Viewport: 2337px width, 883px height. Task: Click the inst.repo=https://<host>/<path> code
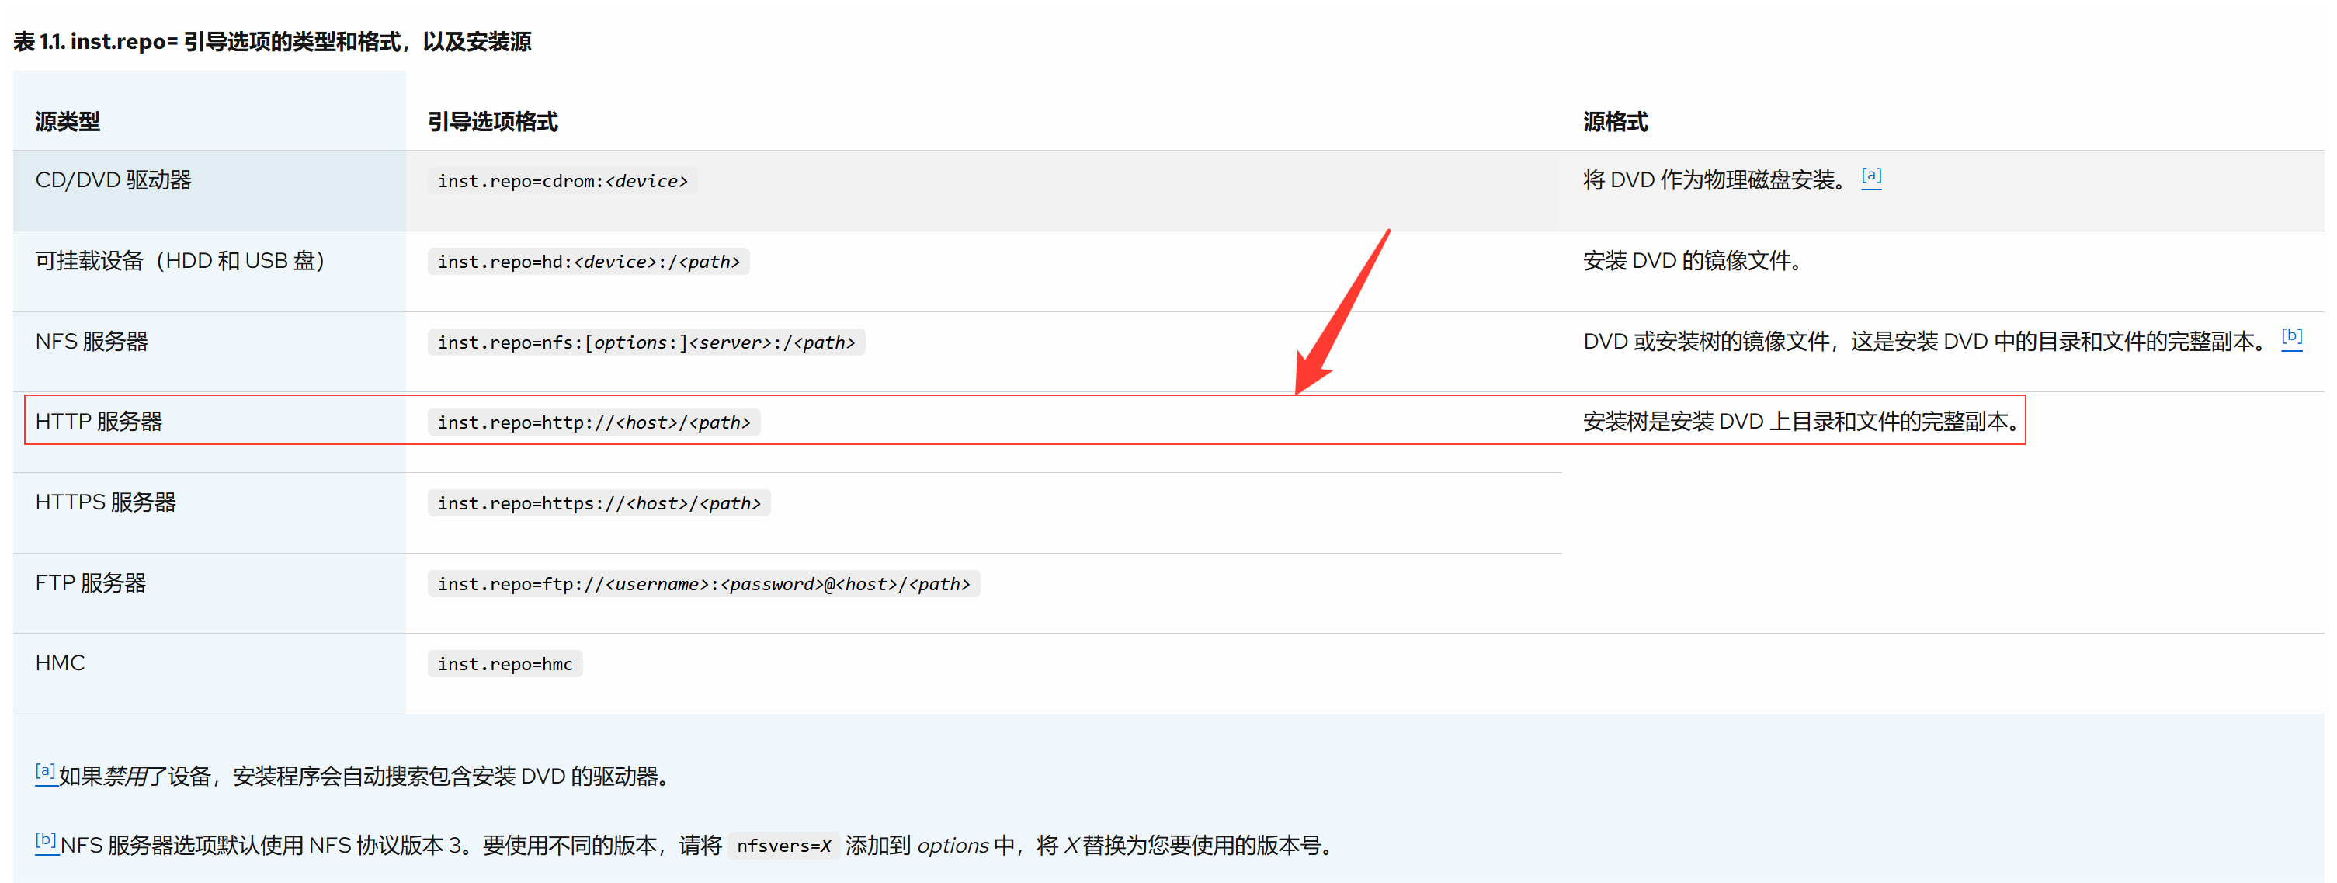pos(599,504)
